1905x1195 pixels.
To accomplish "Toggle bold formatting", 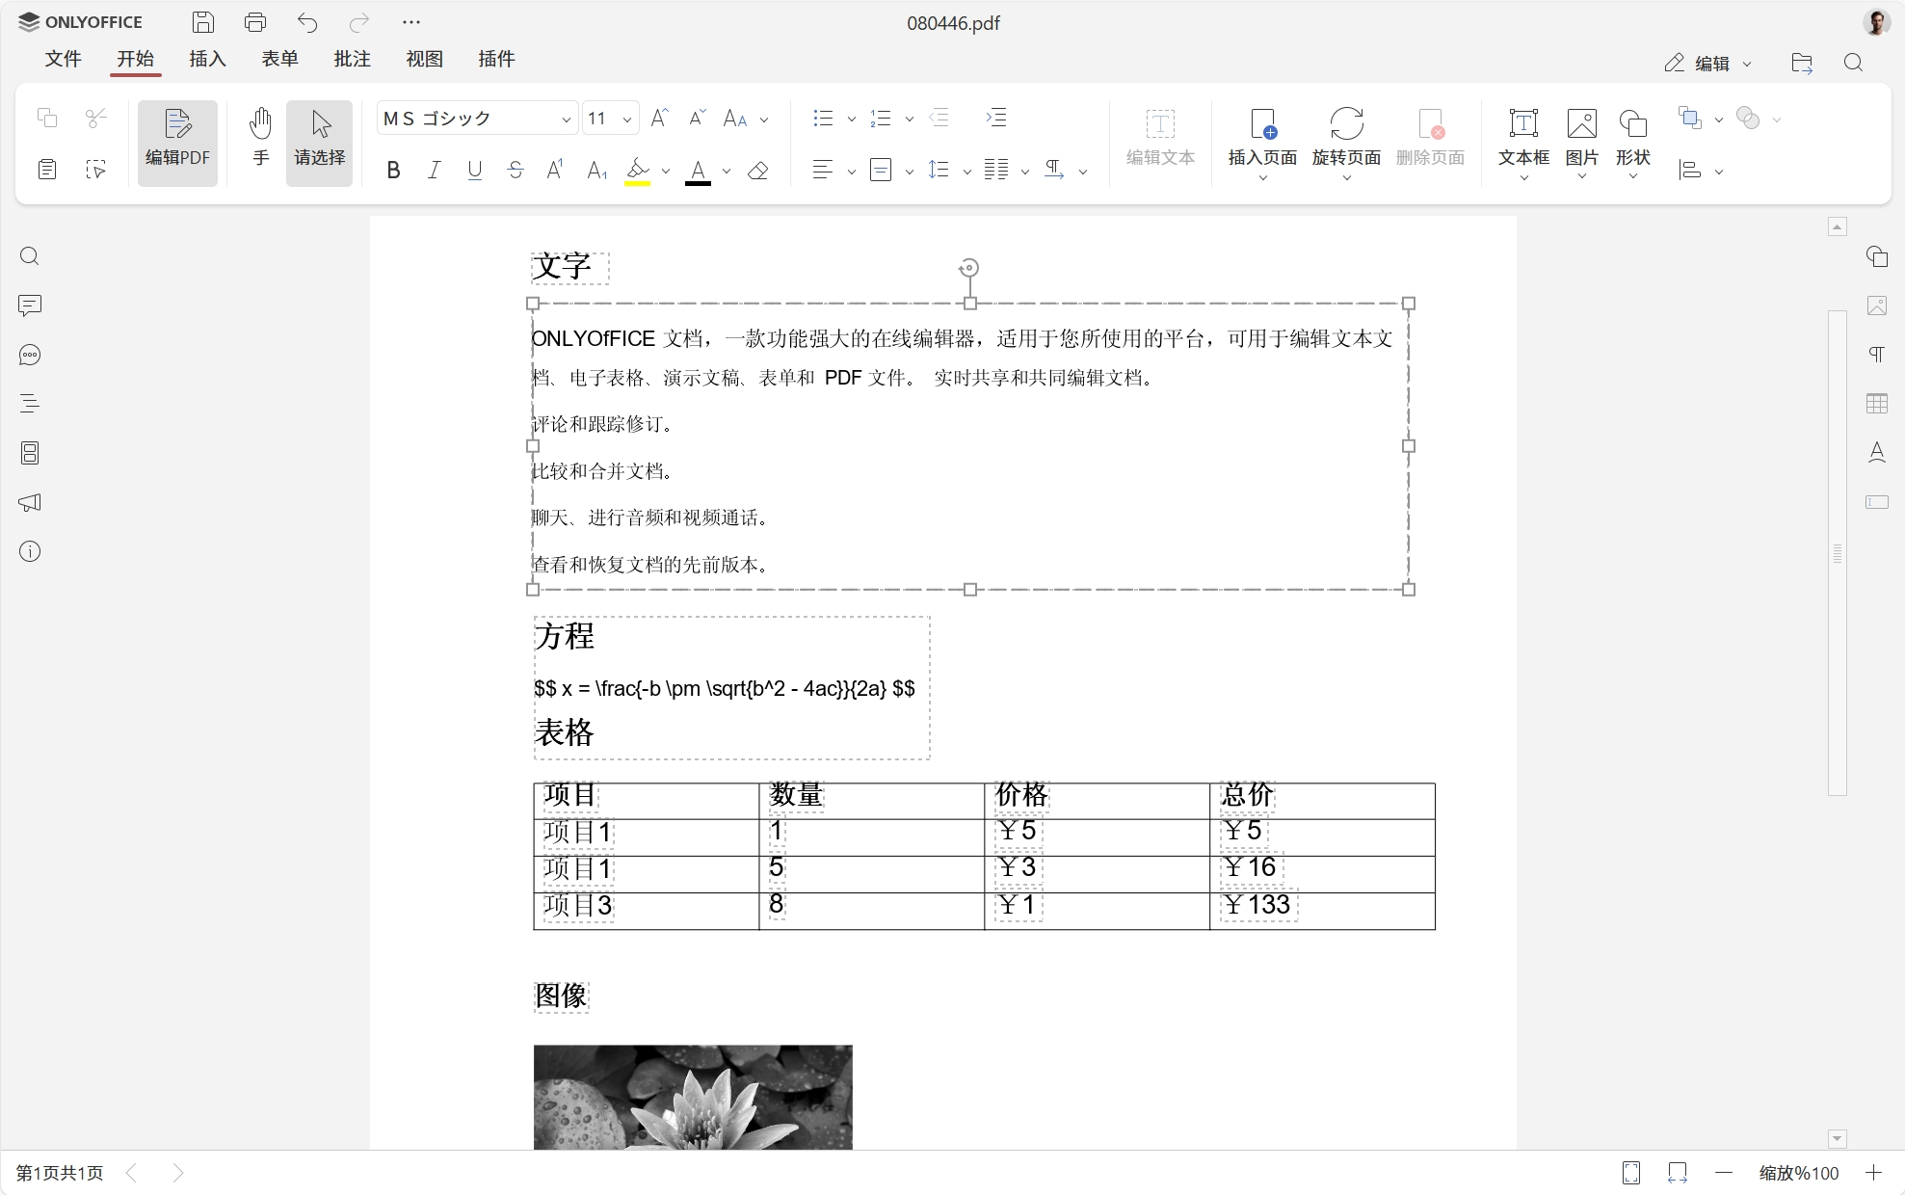I will pos(393,170).
